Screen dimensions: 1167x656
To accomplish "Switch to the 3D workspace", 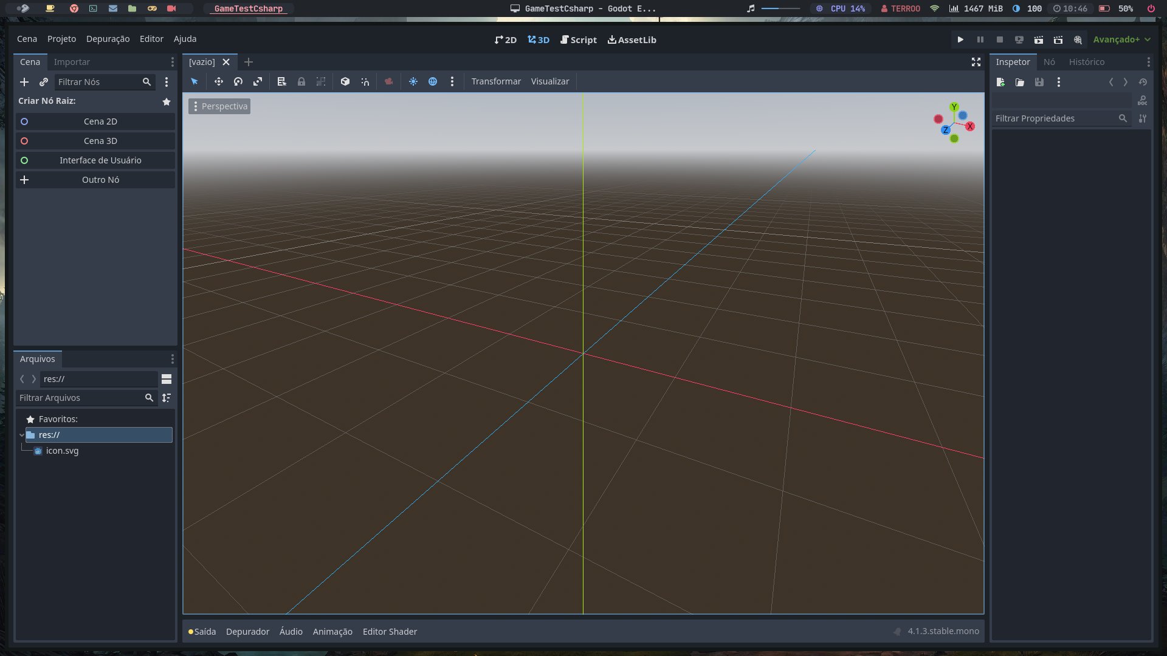I will point(539,39).
